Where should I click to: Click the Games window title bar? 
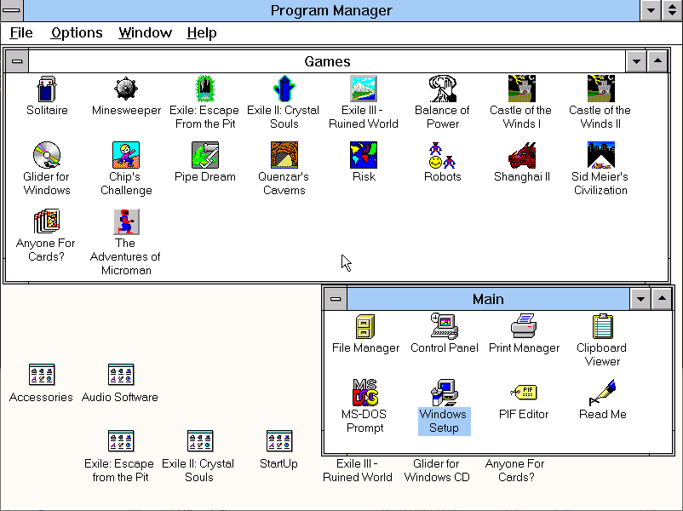327,61
